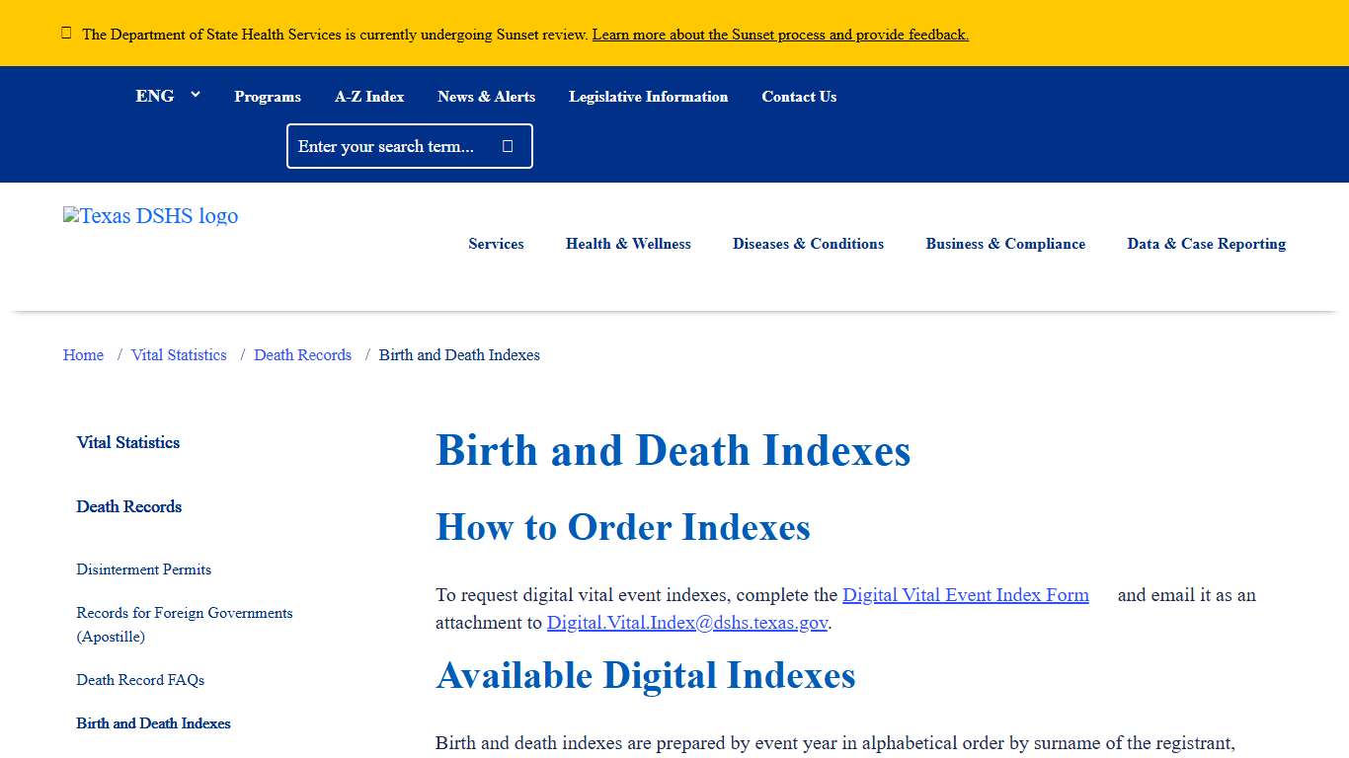Open the Diseases & Conditions section

point(808,244)
